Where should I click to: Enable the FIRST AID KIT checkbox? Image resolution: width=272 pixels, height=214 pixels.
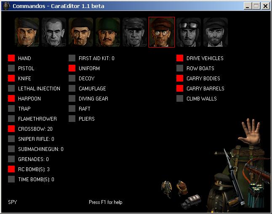(x=72, y=58)
